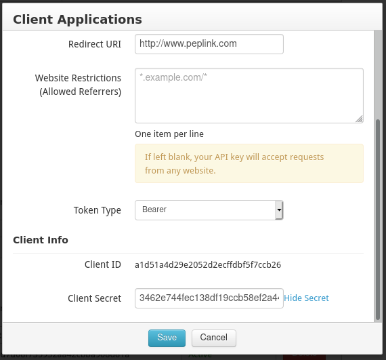Click the yellow API key warning notice
This screenshot has width=386, height=360.
click(x=249, y=163)
